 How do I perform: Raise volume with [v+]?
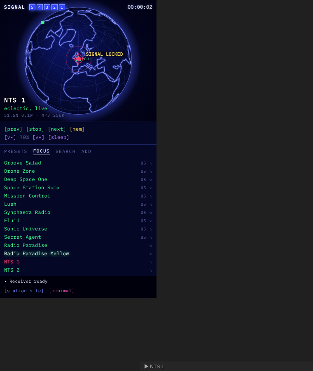(38, 137)
